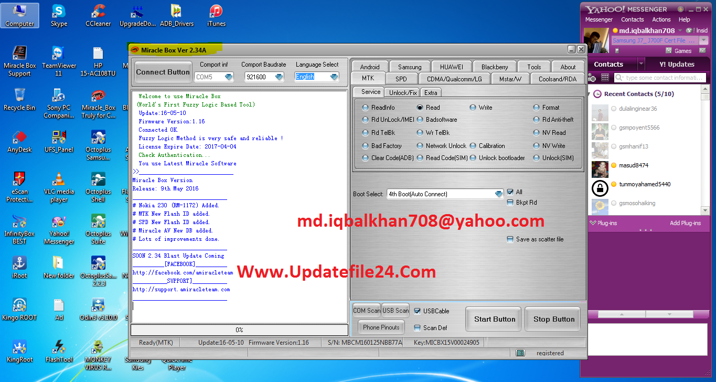Open CCleaner desktop shortcut
Image resolution: width=716 pixels, height=382 pixels.
coord(98,16)
